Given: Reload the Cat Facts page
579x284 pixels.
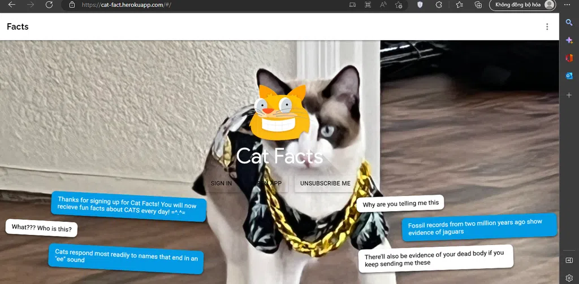Looking at the screenshot, I should click(x=49, y=5).
